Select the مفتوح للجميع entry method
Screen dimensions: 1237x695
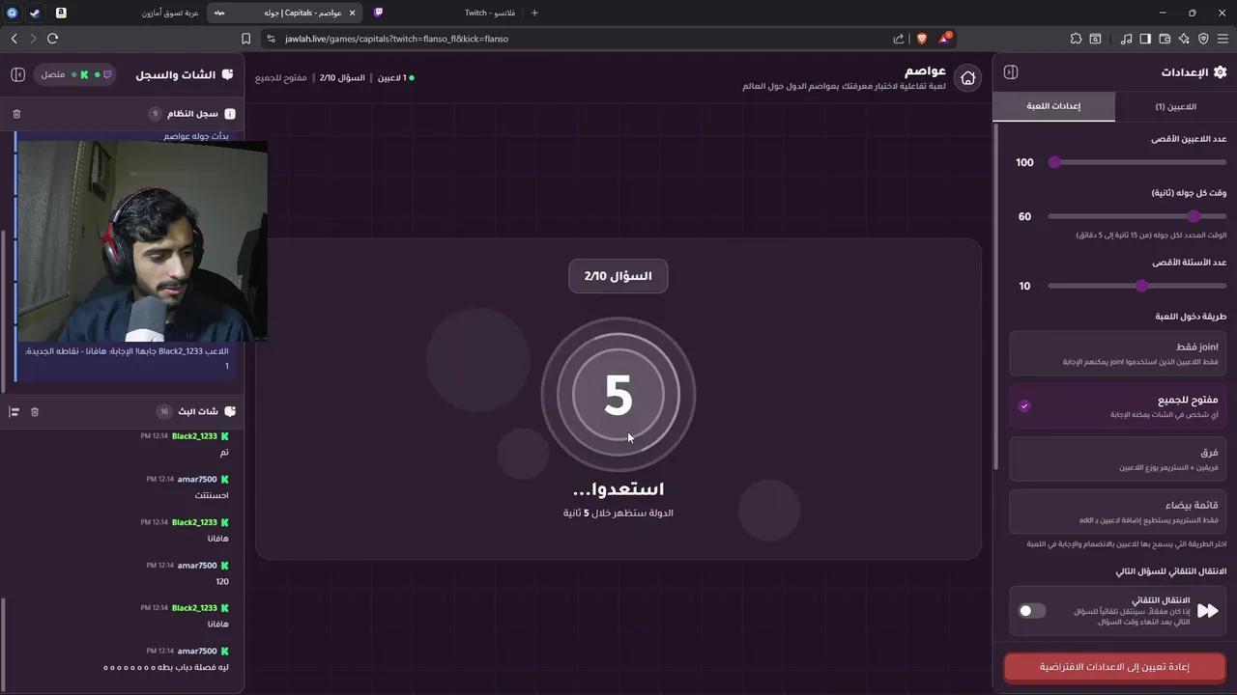coord(1117,406)
